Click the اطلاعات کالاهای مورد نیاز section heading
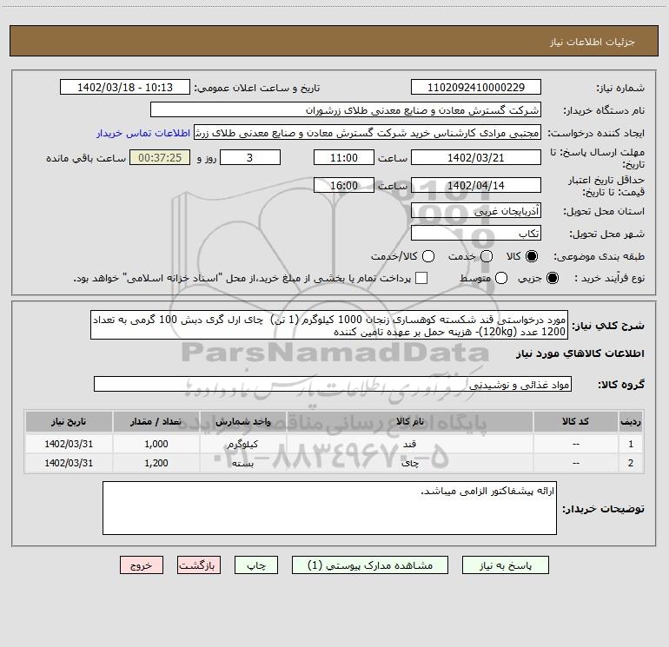 pyautogui.click(x=580, y=353)
